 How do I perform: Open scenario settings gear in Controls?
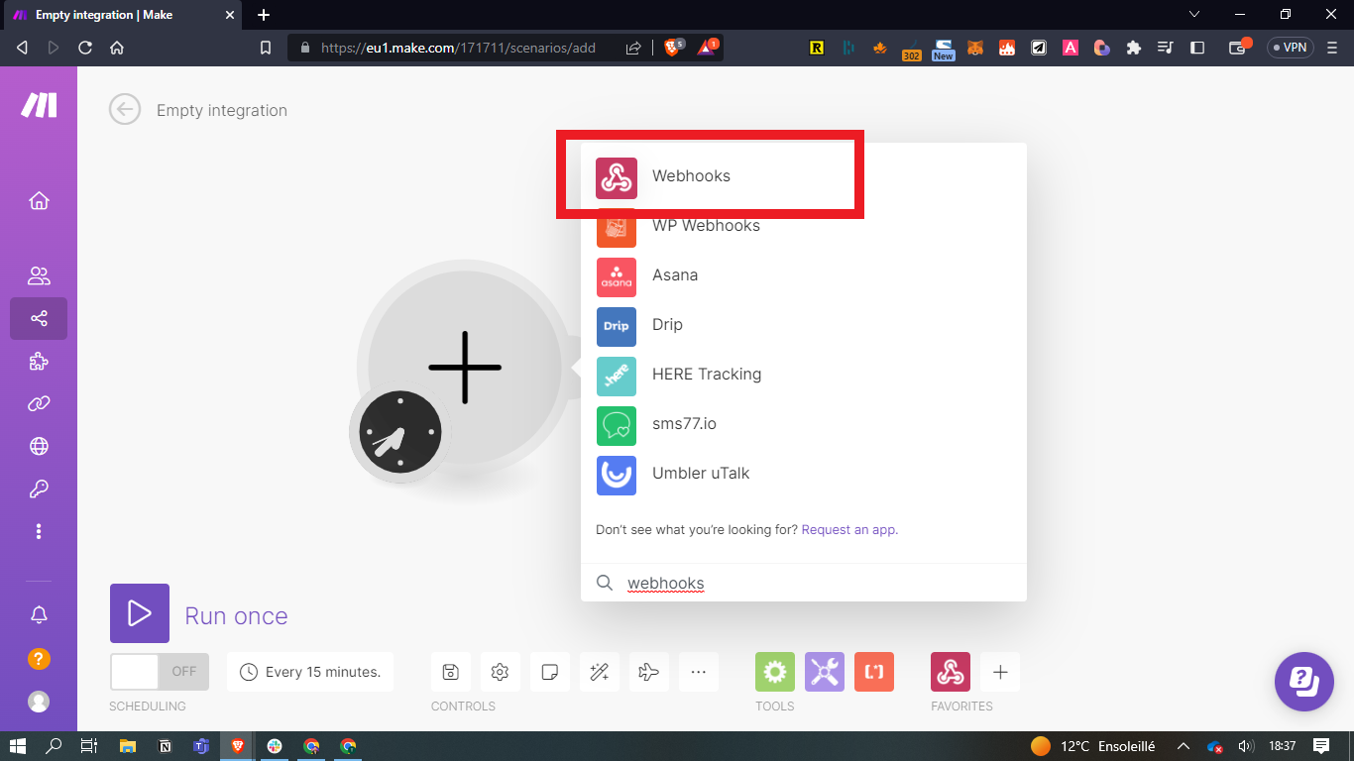(x=500, y=672)
